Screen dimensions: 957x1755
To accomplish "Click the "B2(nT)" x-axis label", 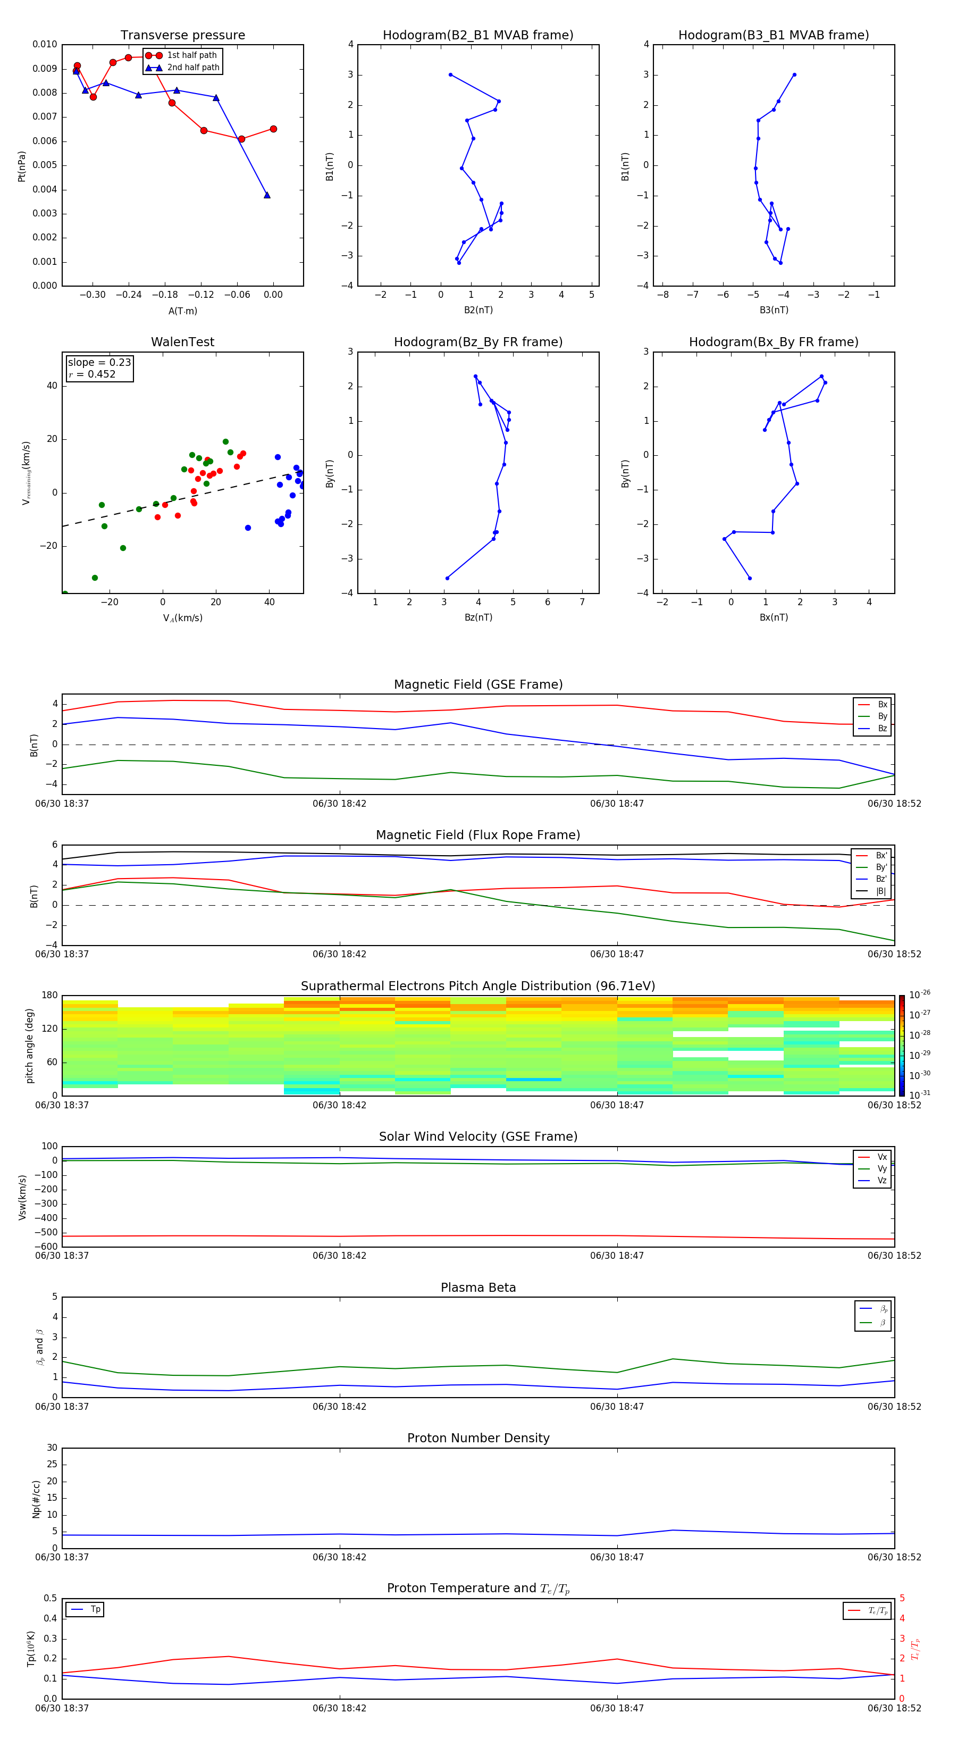I will tap(478, 310).
